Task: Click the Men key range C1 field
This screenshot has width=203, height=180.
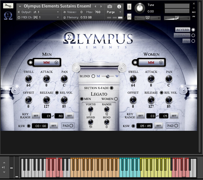Action: (47, 116)
